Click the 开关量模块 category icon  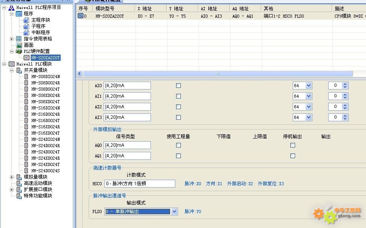click(19, 70)
